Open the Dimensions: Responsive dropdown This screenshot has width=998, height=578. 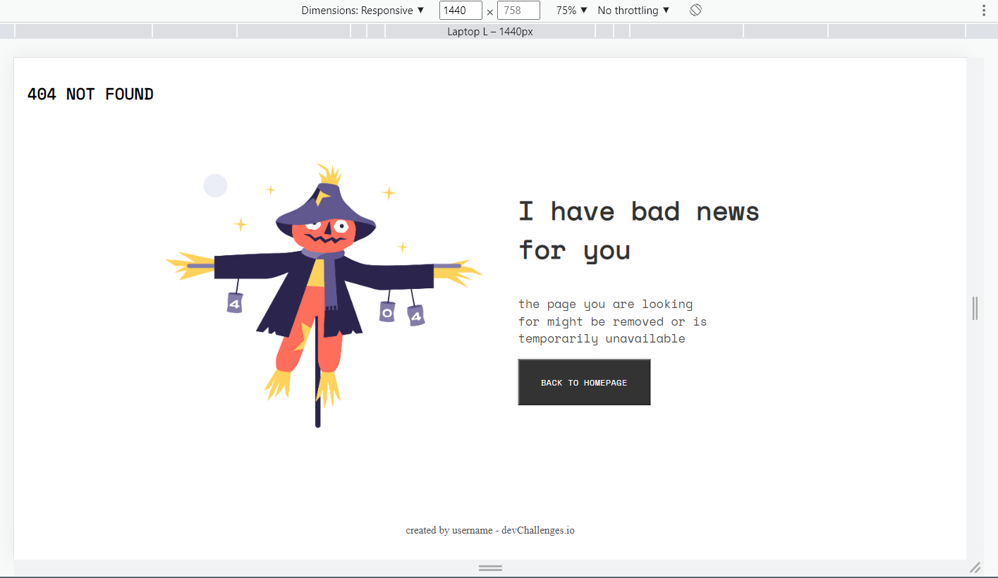[x=363, y=10]
